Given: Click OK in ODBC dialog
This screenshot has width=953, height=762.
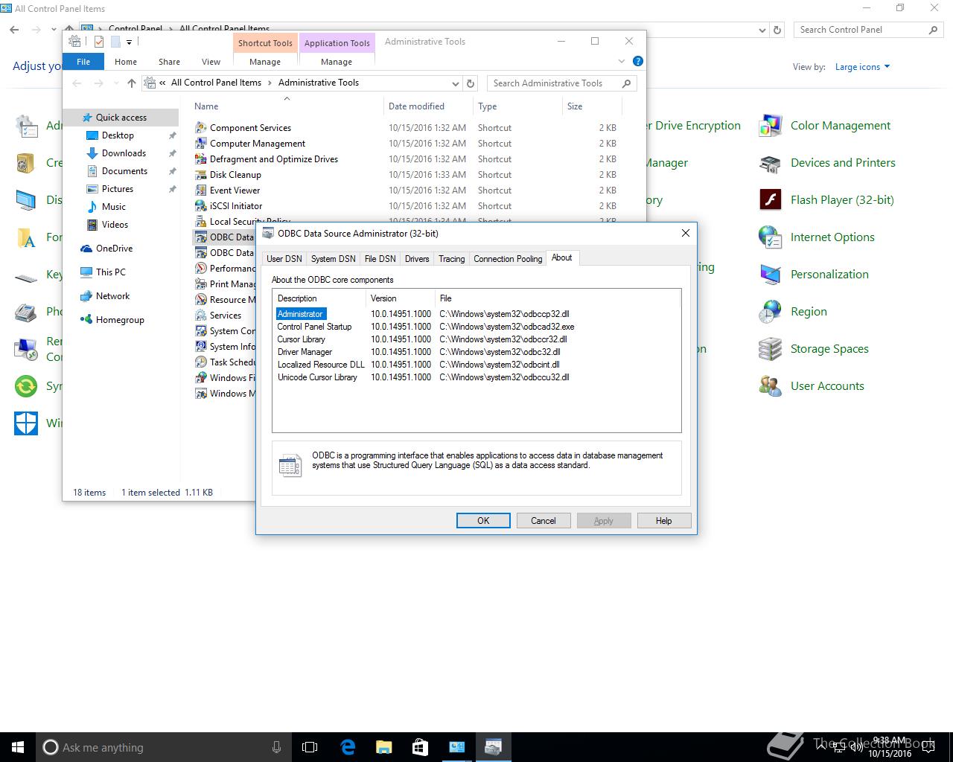Looking at the screenshot, I should click(x=483, y=521).
